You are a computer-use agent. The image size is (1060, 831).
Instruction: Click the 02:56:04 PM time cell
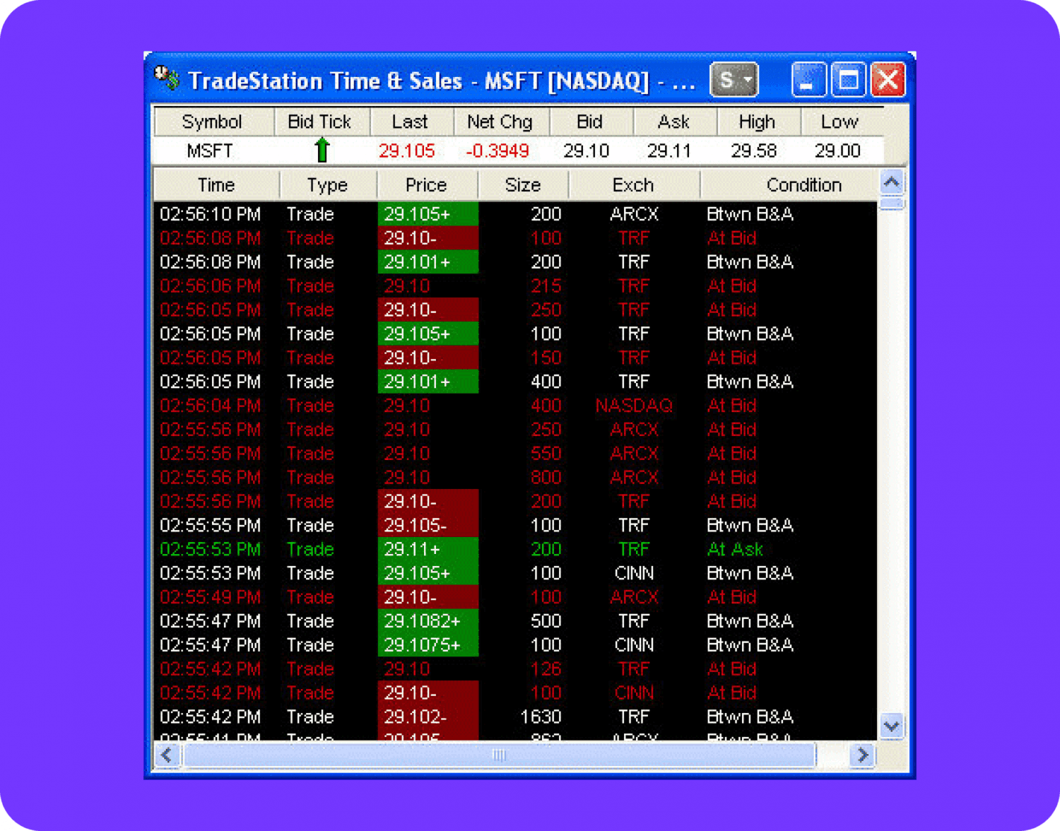[x=211, y=406]
